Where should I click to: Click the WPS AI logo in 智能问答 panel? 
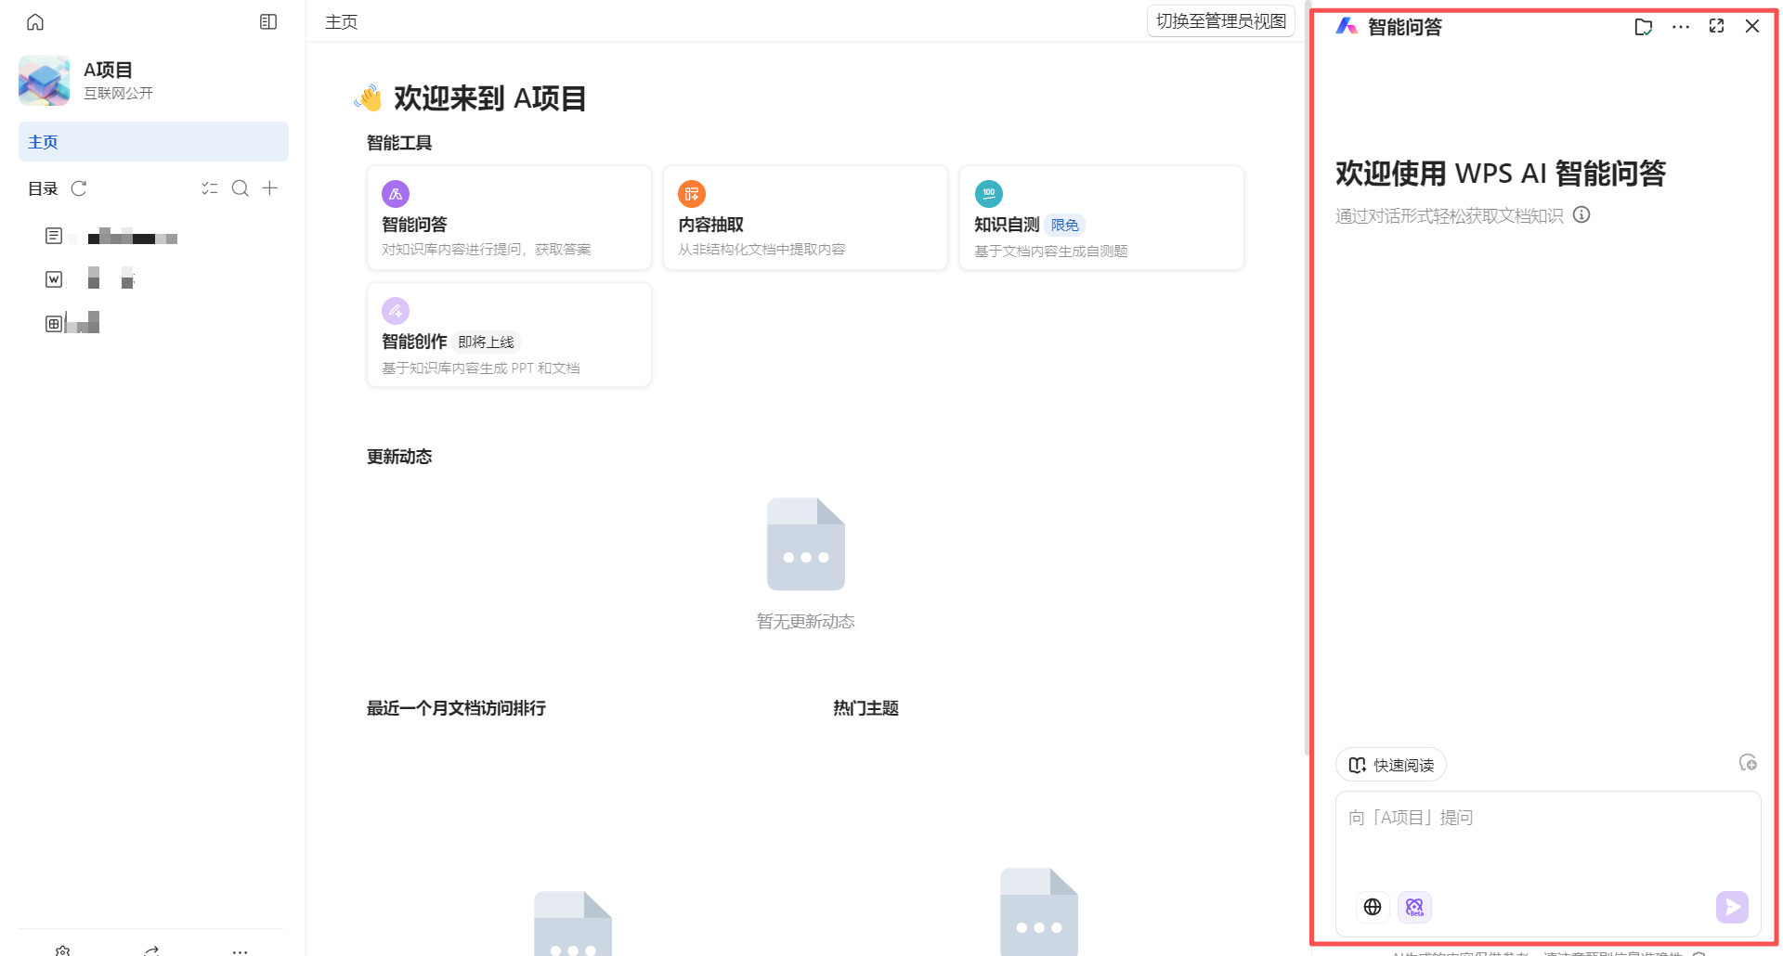(x=1347, y=26)
